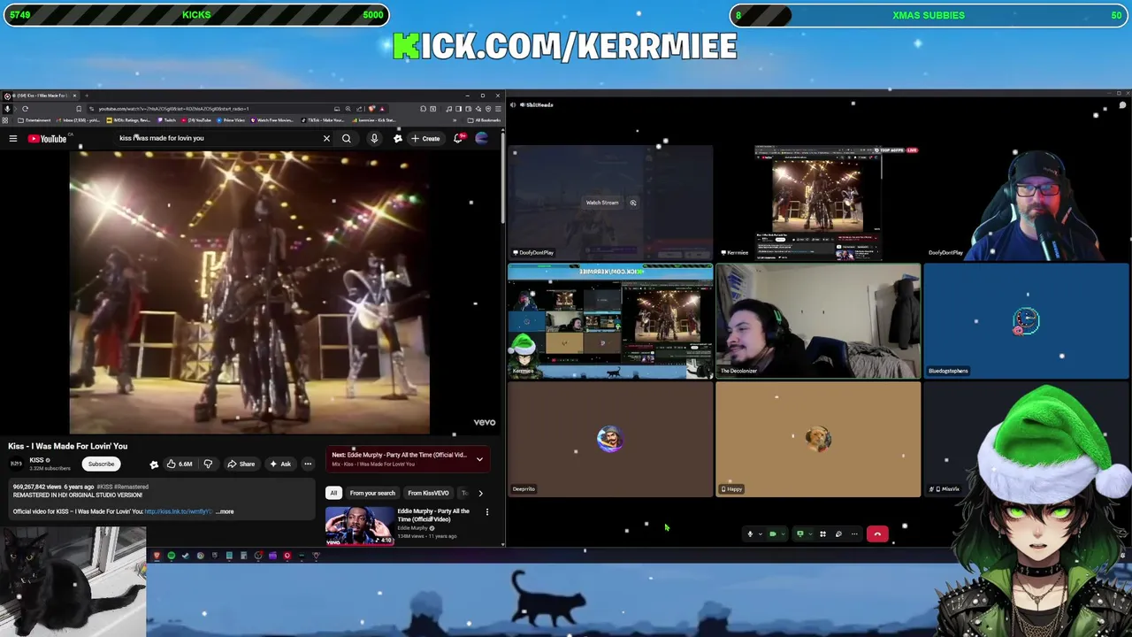
Task: Click the Create button
Action: pyautogui.click(x=425, y=138)
